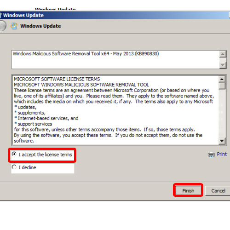Click the round back arrow button
Image resolution: width=230 pixels, height=230 pixels.
[3, 26]
